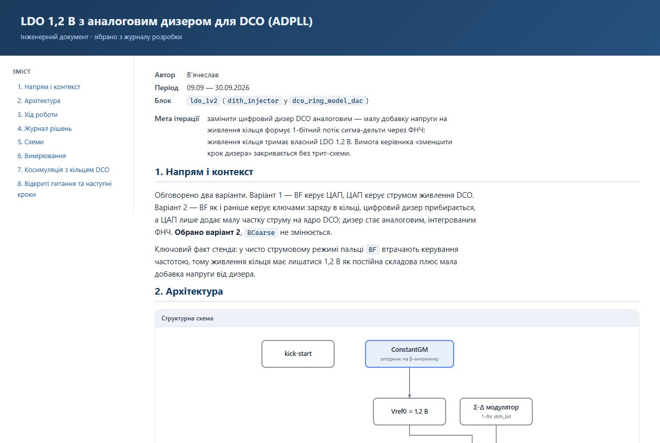This screenshot has height=443, width=660.
Task: Click the 'Vref0 = 1,2 В' diagram block
Action: (409, 412)
